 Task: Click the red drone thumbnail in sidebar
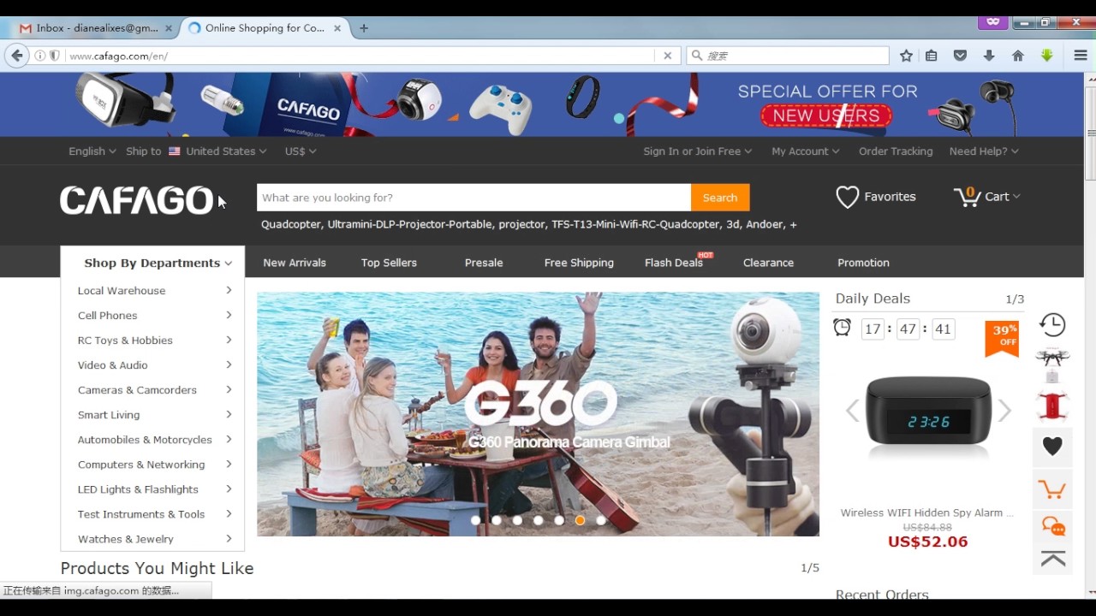tap(1052, 406)
